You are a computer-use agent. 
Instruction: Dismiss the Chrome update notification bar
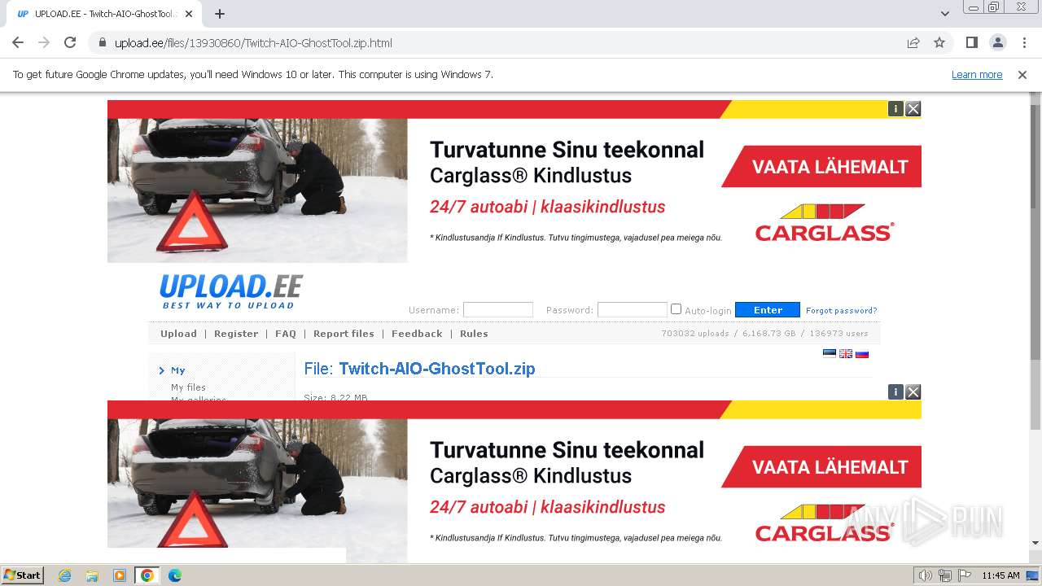pos(1022,74)
